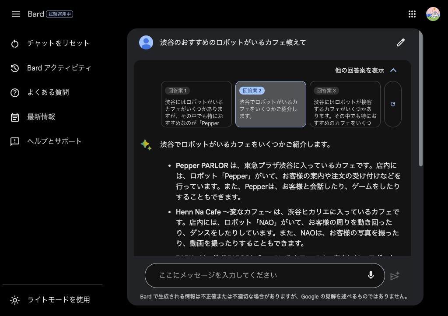The image size is (448, 316).
Task: Switch to ライトモードを使用 light mode
Action: [15, 300]
